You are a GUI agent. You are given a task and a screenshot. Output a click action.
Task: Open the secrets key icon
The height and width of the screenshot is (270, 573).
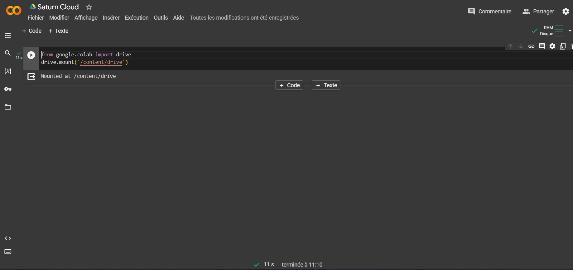(x=8, y=89)
